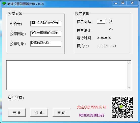Click the 公众号 input field
Viewport: 140px width, 123px height.
[45, 23]
